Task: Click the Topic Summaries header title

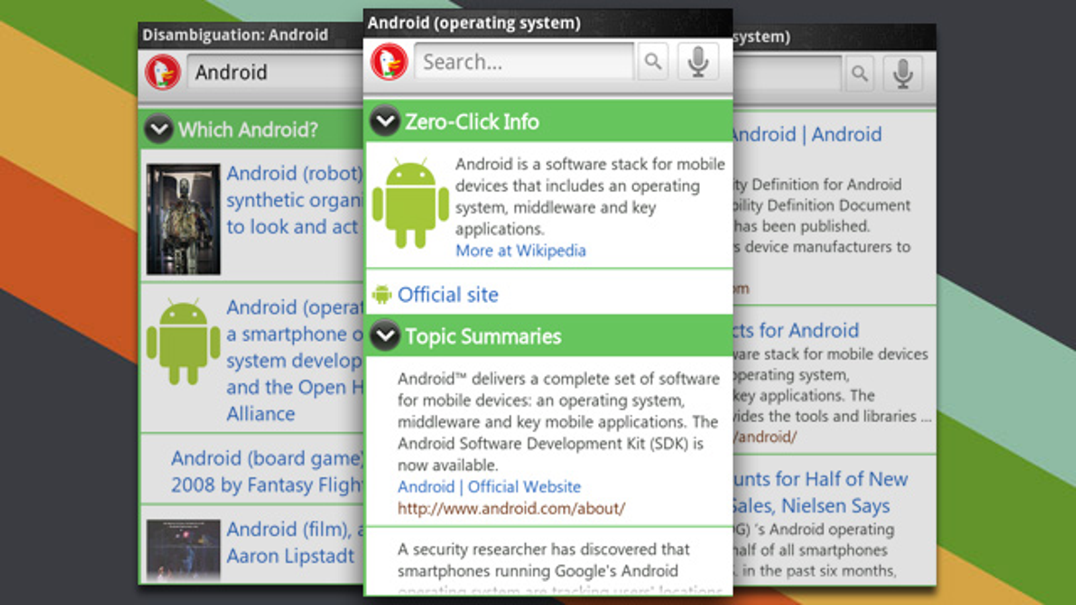Action: coord(483,336)
